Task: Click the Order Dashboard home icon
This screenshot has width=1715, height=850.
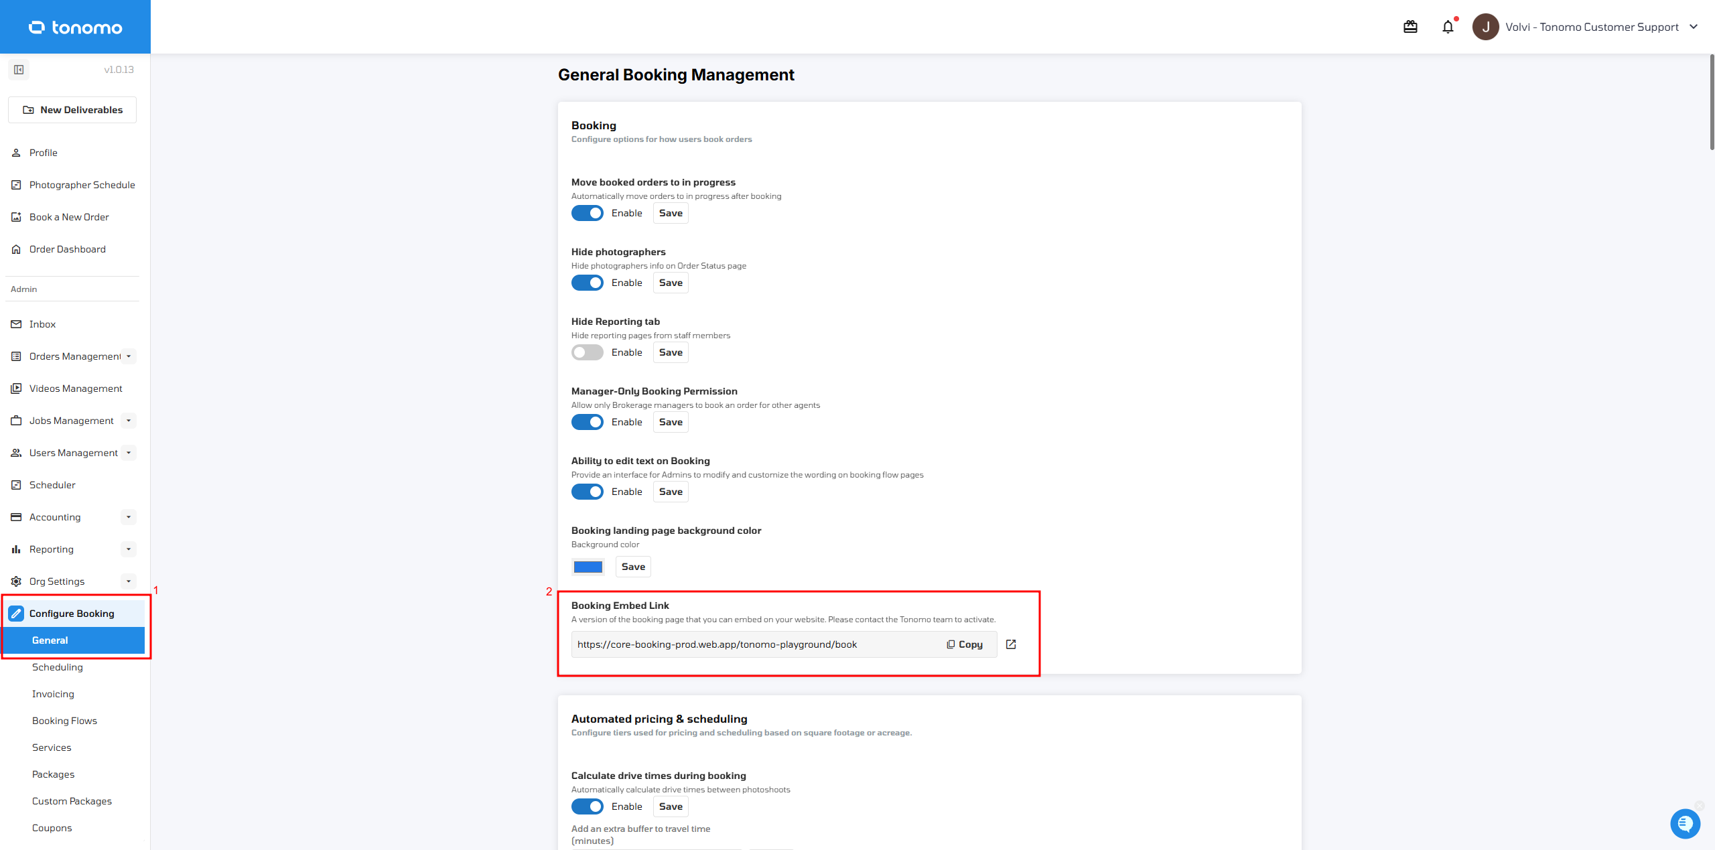Action: [x=16, y=249]
